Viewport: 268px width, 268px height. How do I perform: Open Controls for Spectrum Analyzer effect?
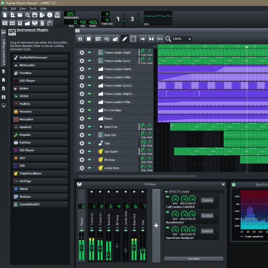pyautogui.click(x=207, y=231)
